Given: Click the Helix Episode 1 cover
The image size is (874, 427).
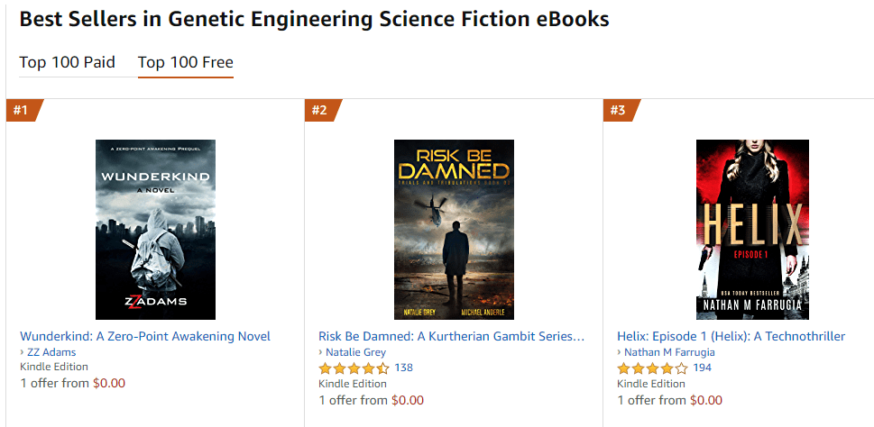Looking at the screenshot, I should (752, 230).
